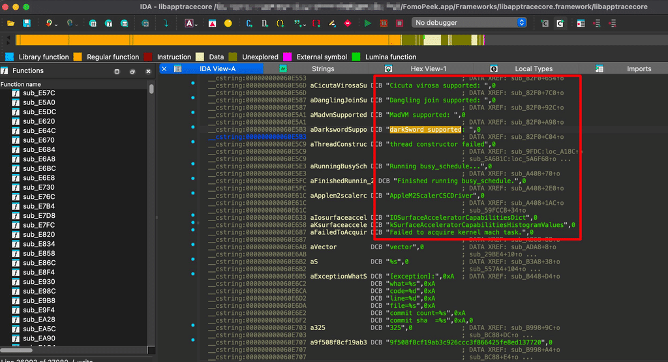Screen dimensions: 668x362
Task: Click the second-to-last list toolbar icon
Action: pos(596,23)
